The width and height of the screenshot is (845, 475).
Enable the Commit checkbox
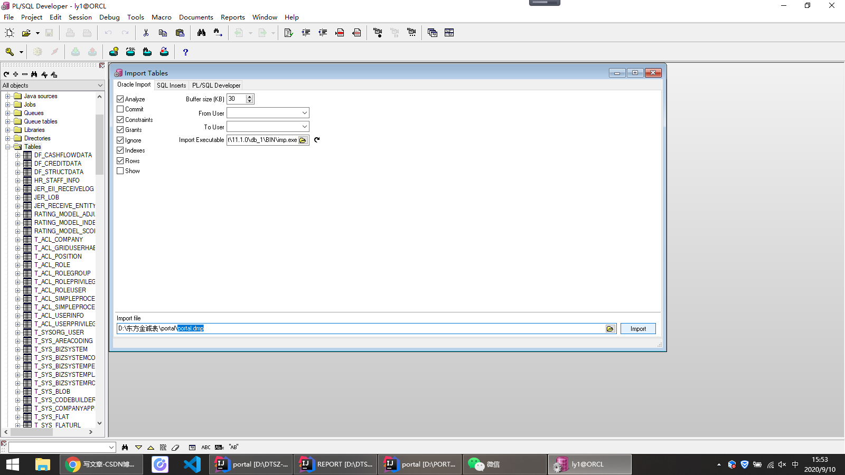(x=120, y=109)
